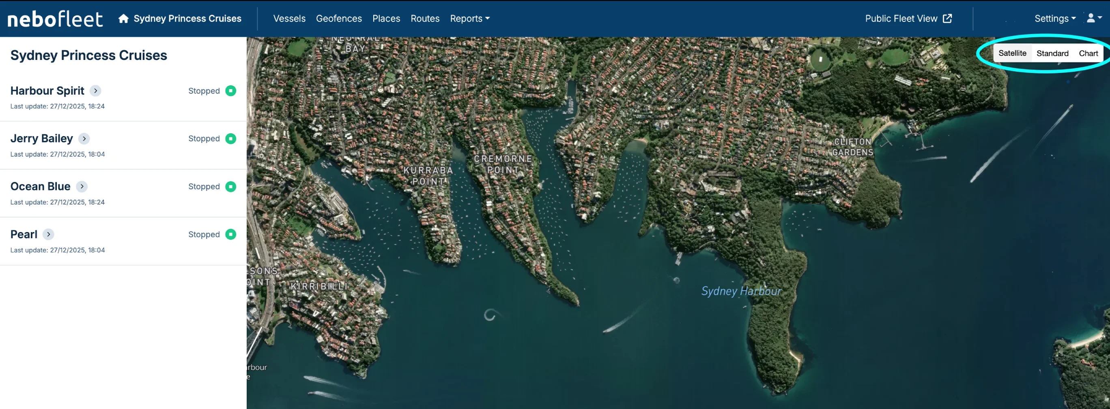
Task: Click the nebofleet logo
Action: coord(55,19)
